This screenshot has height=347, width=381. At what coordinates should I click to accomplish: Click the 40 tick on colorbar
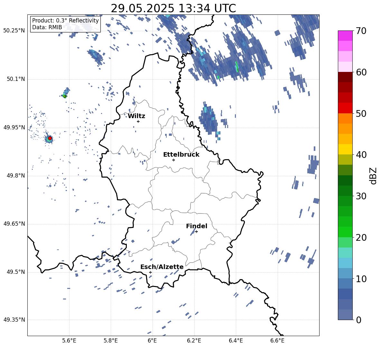(x=361, y=155)
